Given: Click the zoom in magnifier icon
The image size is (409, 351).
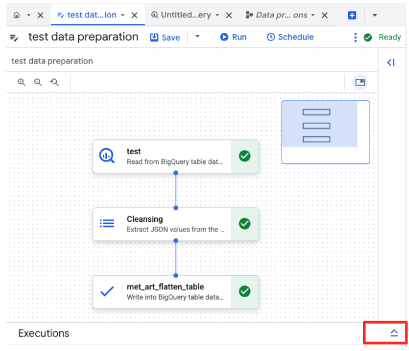Looking at the screenshot, I should (22, 83).
